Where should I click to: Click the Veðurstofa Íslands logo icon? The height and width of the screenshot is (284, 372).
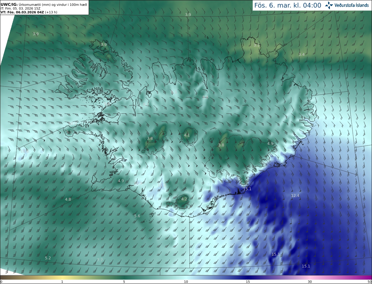(x=329, y=5)
